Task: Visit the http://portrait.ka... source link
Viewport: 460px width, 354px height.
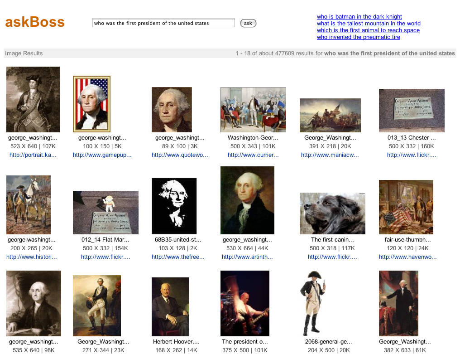Action: (x=33, y=155)
